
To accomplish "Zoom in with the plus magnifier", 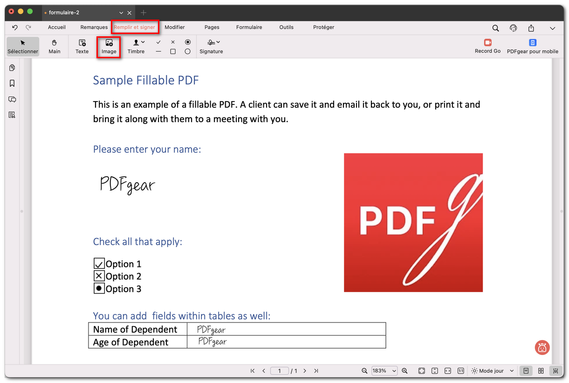I will pos(404,371).
